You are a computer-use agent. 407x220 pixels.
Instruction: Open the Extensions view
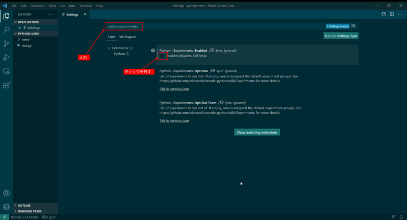click(6, 85)
